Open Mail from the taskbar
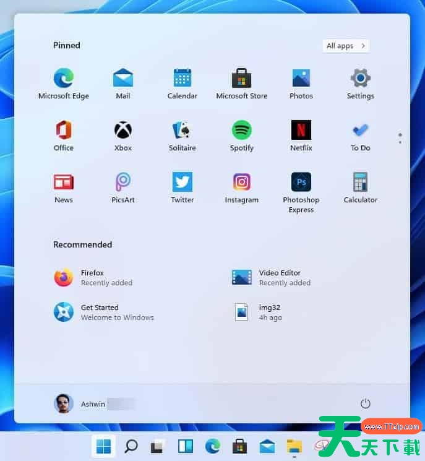Viewport: 425px width, 461px height. pyautogui.click(x=267, y=447)
